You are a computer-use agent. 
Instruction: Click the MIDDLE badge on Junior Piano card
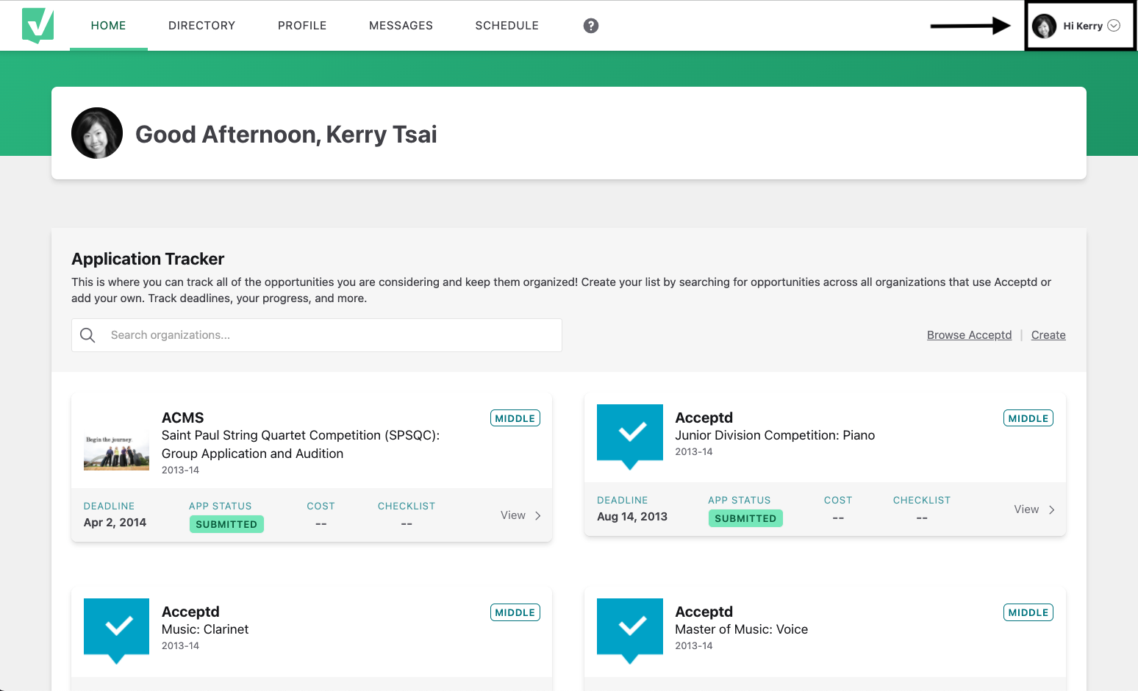tap(1028, 418)
